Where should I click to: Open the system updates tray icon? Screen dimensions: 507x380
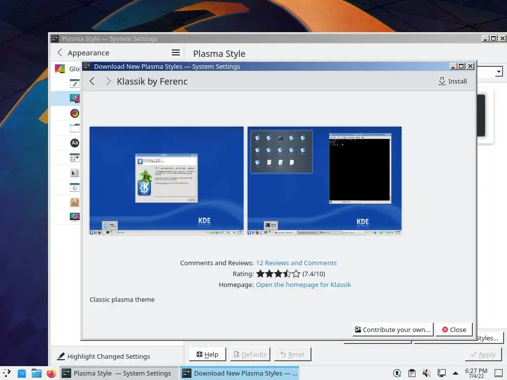pyautogui.click(x=397, y=373)
